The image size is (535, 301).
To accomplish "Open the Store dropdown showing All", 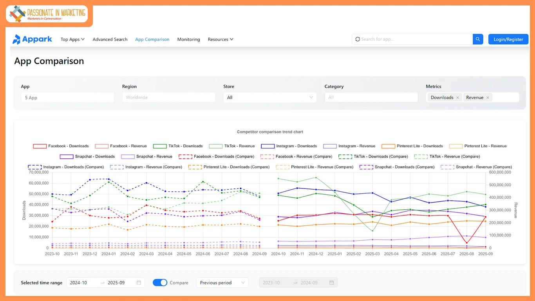I will click(269, 98).
